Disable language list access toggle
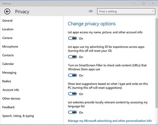Viewport: 158px width, 125px height. point(72,112)
